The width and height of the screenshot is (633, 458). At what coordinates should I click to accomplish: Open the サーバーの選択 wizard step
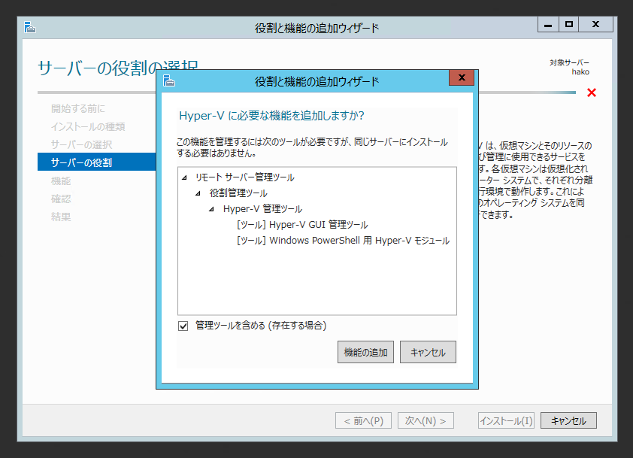(81, 144)
